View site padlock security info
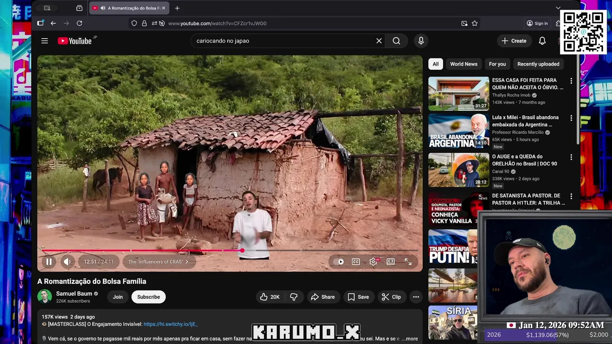 144,23
